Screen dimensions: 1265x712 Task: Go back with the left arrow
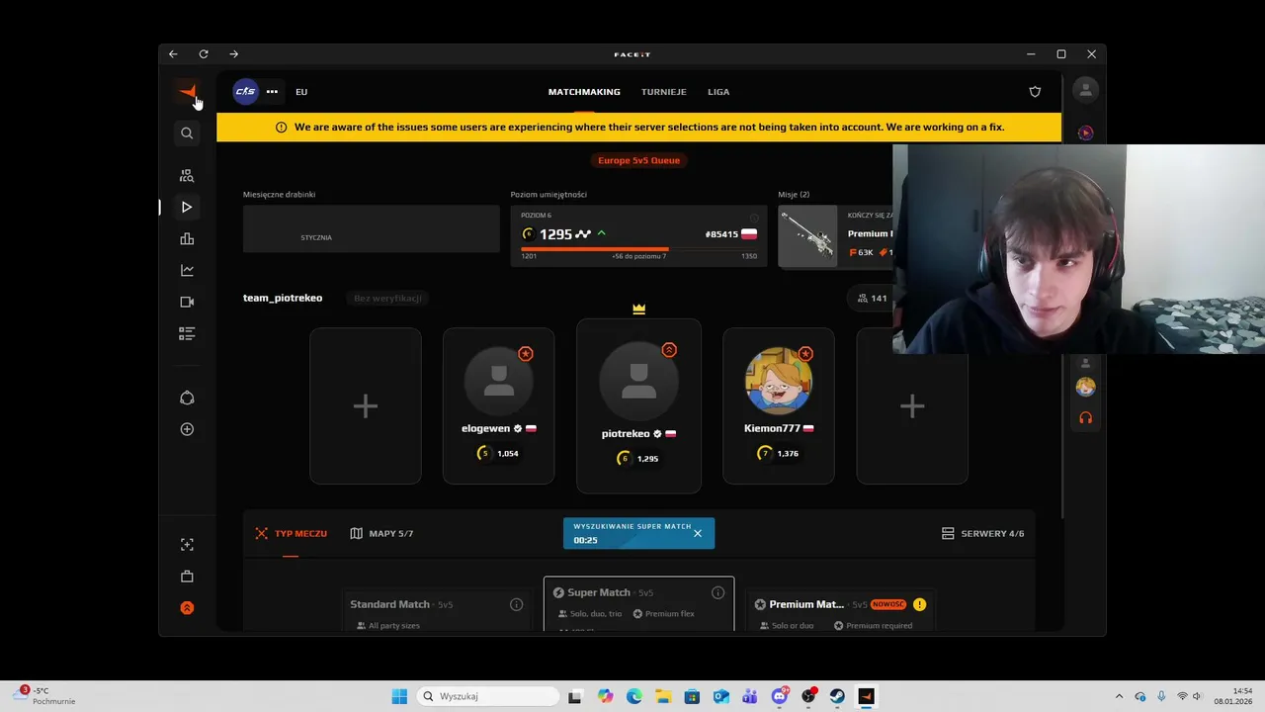[173, 54]
